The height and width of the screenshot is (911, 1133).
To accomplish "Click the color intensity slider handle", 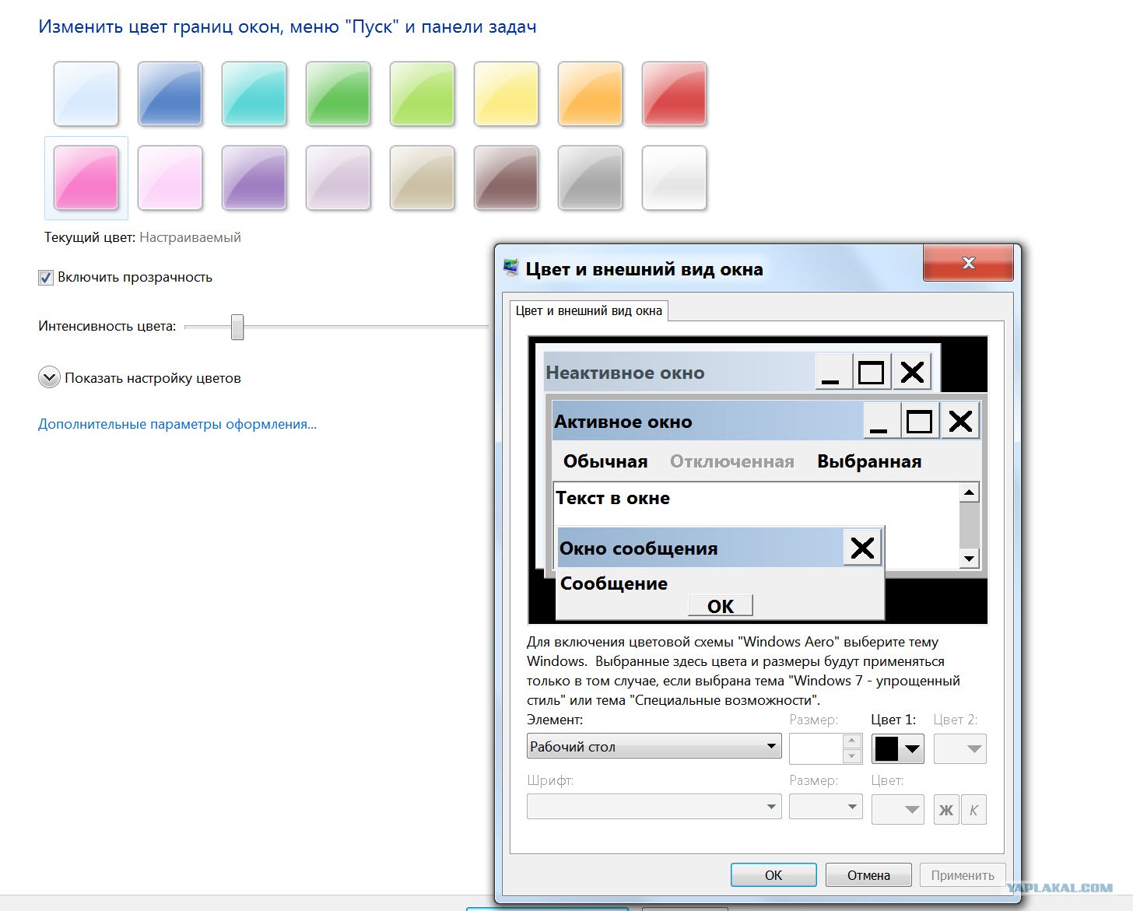I will (x=237, y=327).
